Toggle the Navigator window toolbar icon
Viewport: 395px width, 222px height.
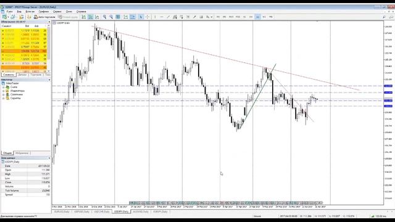pos(29,17)
